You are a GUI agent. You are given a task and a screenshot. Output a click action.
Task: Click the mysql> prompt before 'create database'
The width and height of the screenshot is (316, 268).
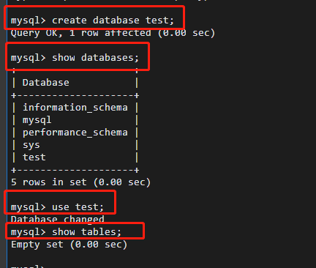tap(28, 21)
